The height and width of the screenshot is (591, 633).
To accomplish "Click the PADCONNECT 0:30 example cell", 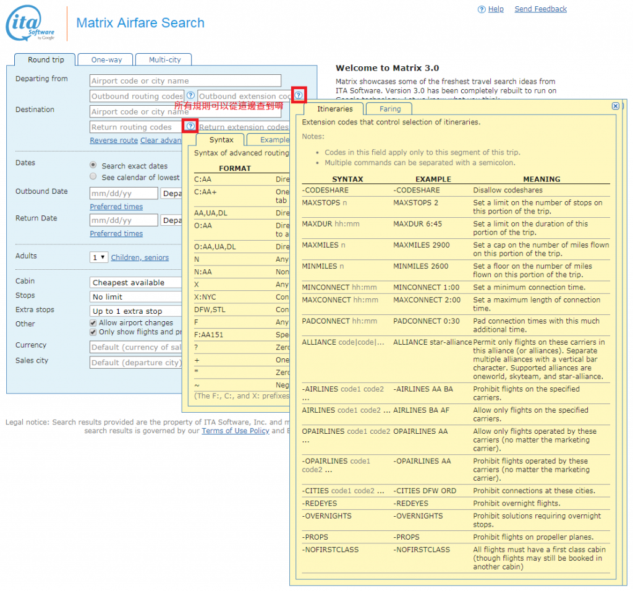I will tap(427, 321).
